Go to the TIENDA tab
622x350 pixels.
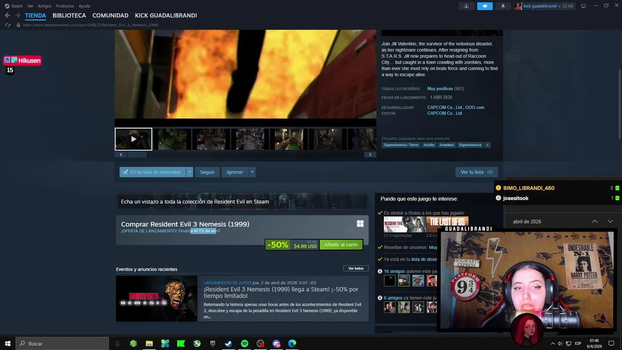click(35, 16)
